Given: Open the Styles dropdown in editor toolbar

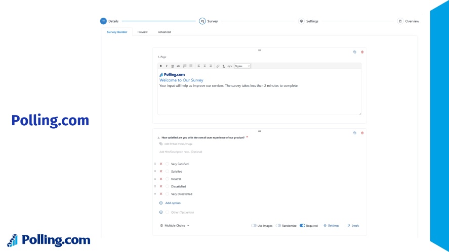Looking at the screenshot, I should coord(242,66).
